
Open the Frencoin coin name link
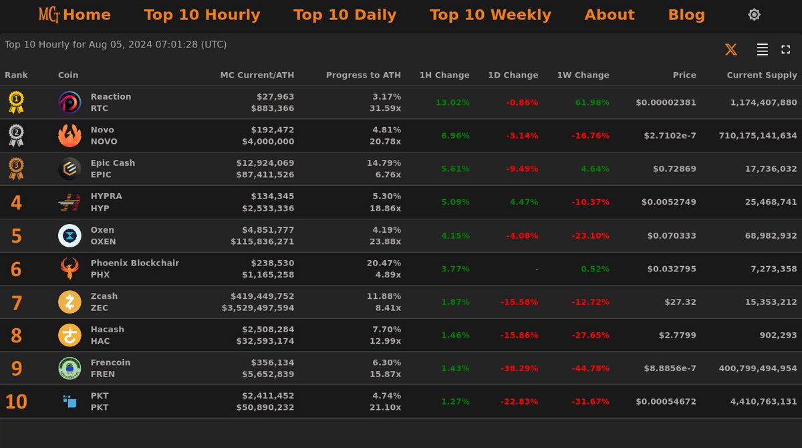tap(111, 362)
